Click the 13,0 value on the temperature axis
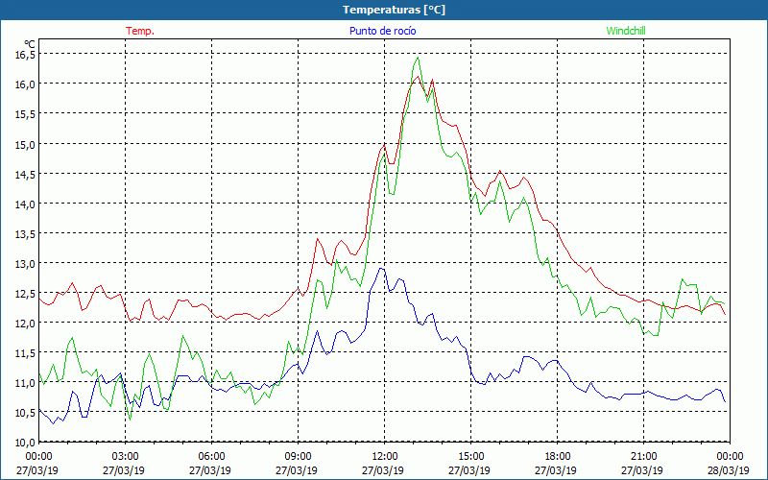The image size is (768, 480). [25, 263]
